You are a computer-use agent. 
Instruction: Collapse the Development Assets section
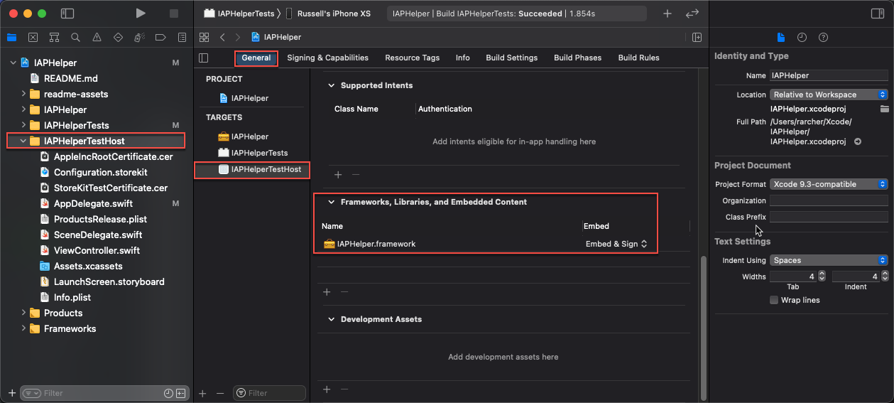(331, 319)
